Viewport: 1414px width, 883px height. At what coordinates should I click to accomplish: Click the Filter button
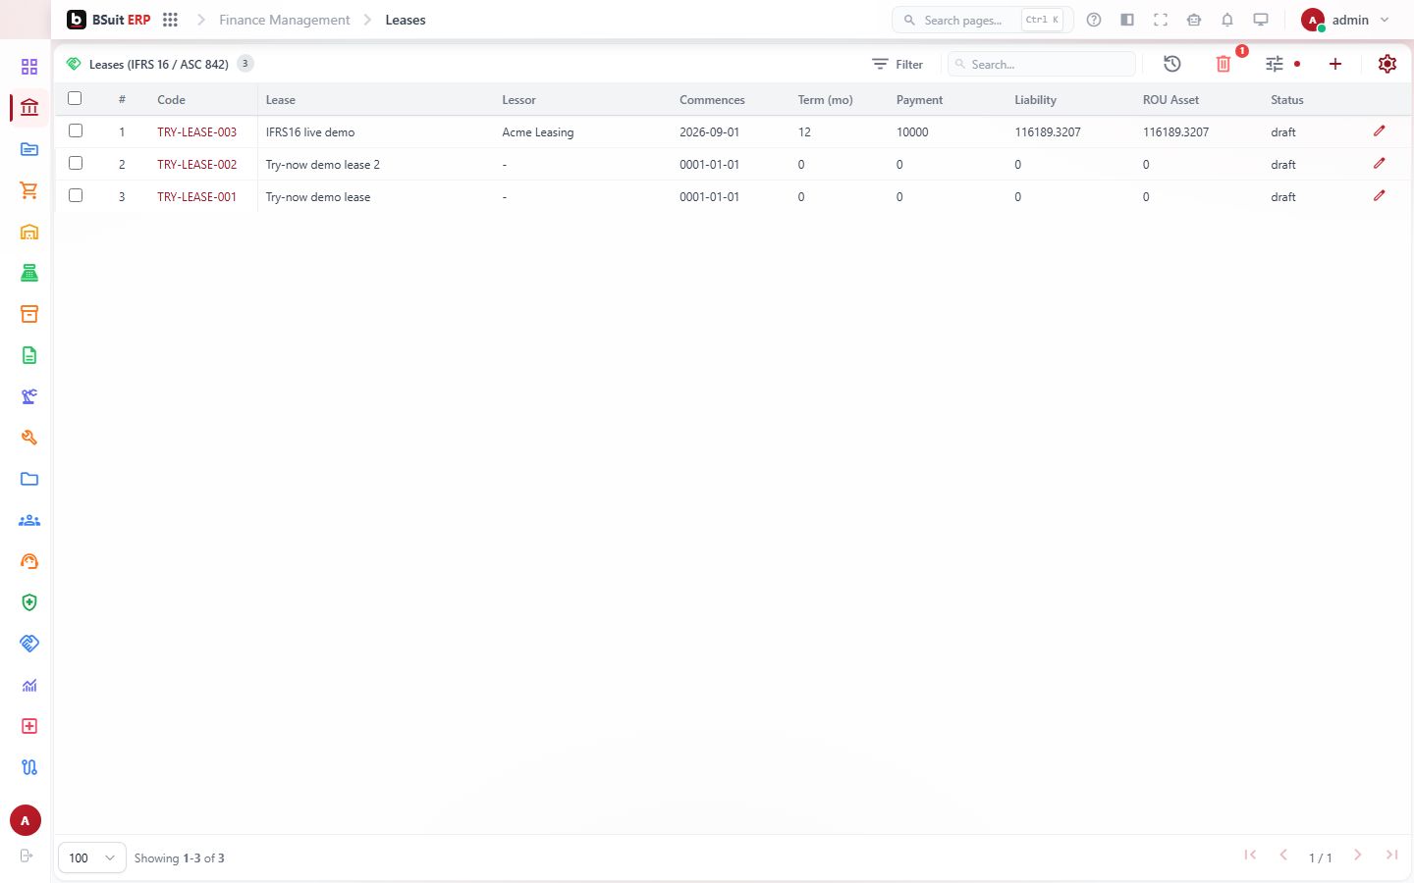click(897, 64)
